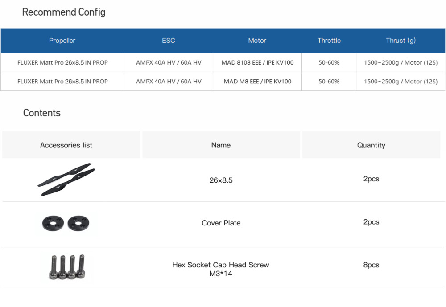Click the Hex Socket Cap Head Screw text
This screenshot has width=446, height=307.
pos(221,265)
